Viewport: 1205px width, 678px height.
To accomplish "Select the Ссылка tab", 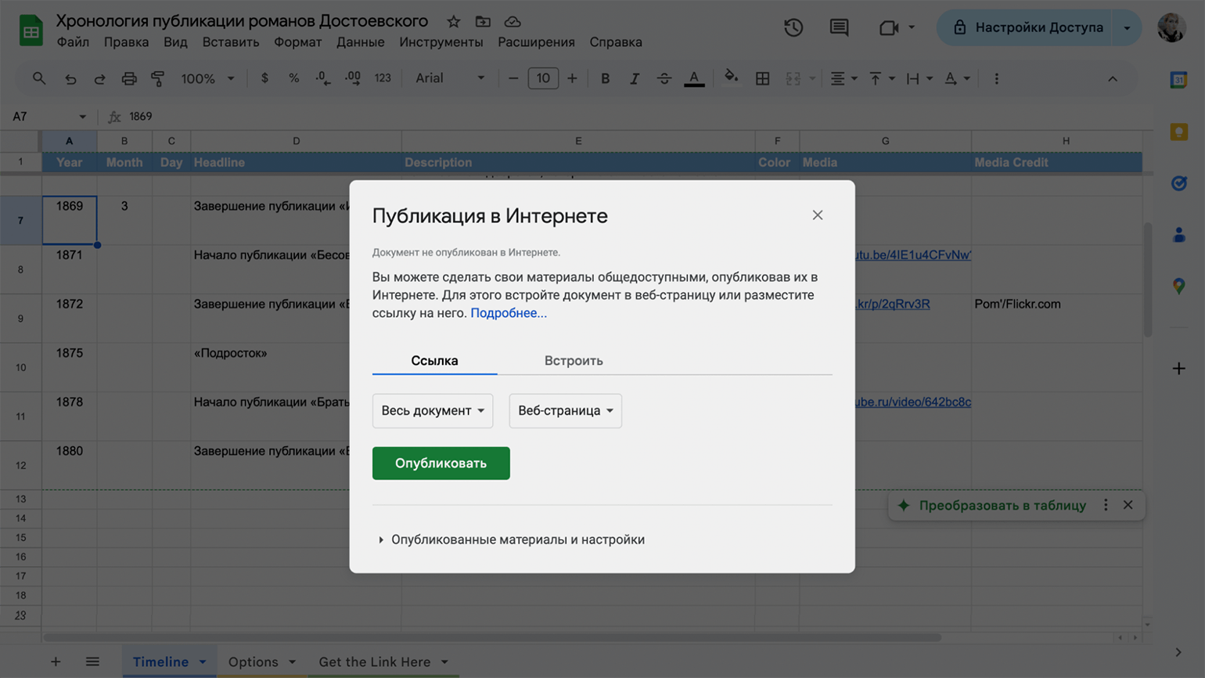I will 434,361.
